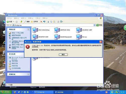Click Add a network place link

(18, 33)
